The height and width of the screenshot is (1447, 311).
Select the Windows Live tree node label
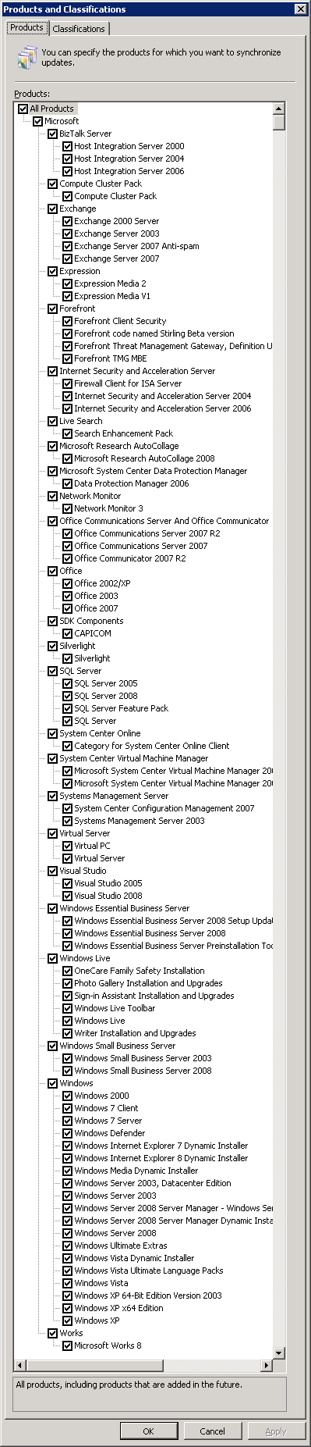click(85, 958)
